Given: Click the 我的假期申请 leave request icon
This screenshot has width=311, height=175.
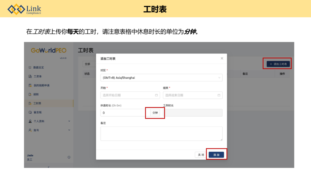Looking at the screenshot, I should [x=30, y=85].
